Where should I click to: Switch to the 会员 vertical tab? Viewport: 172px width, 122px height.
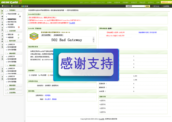2,34
